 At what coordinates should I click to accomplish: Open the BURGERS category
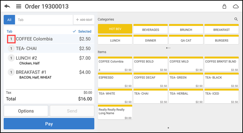[222, 40]
